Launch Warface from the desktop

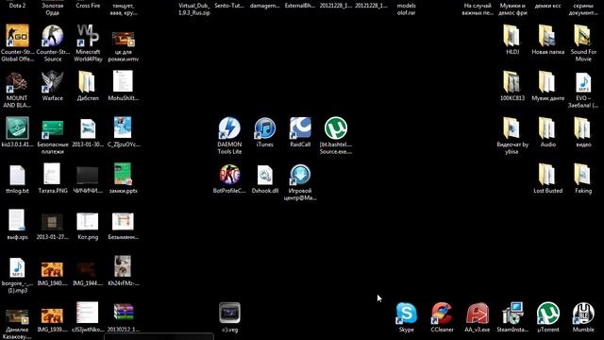point(53,82)
